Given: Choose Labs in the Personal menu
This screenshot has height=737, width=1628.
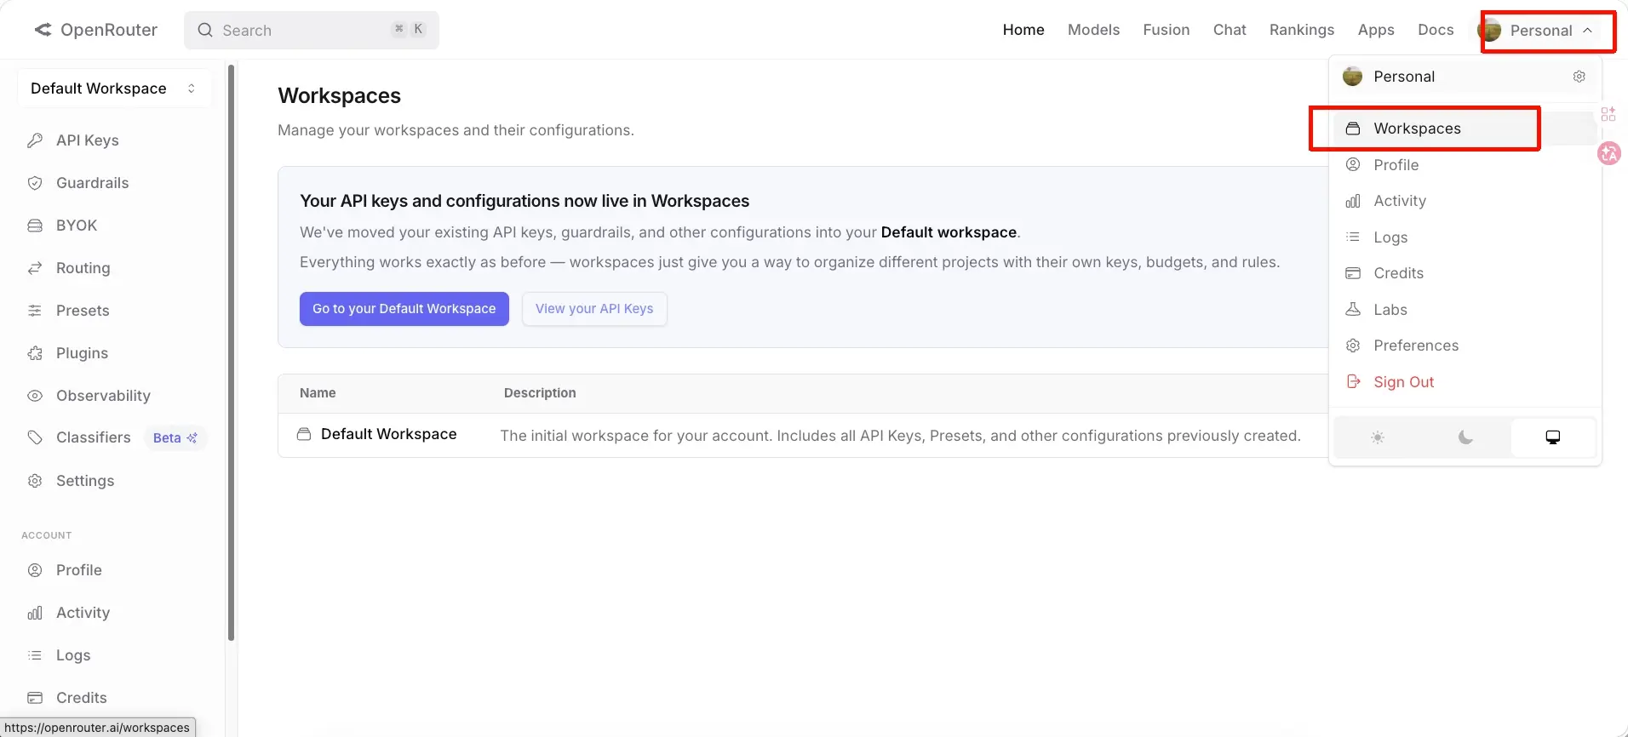Looking at the screenshot, I should tap(1465, 310).
